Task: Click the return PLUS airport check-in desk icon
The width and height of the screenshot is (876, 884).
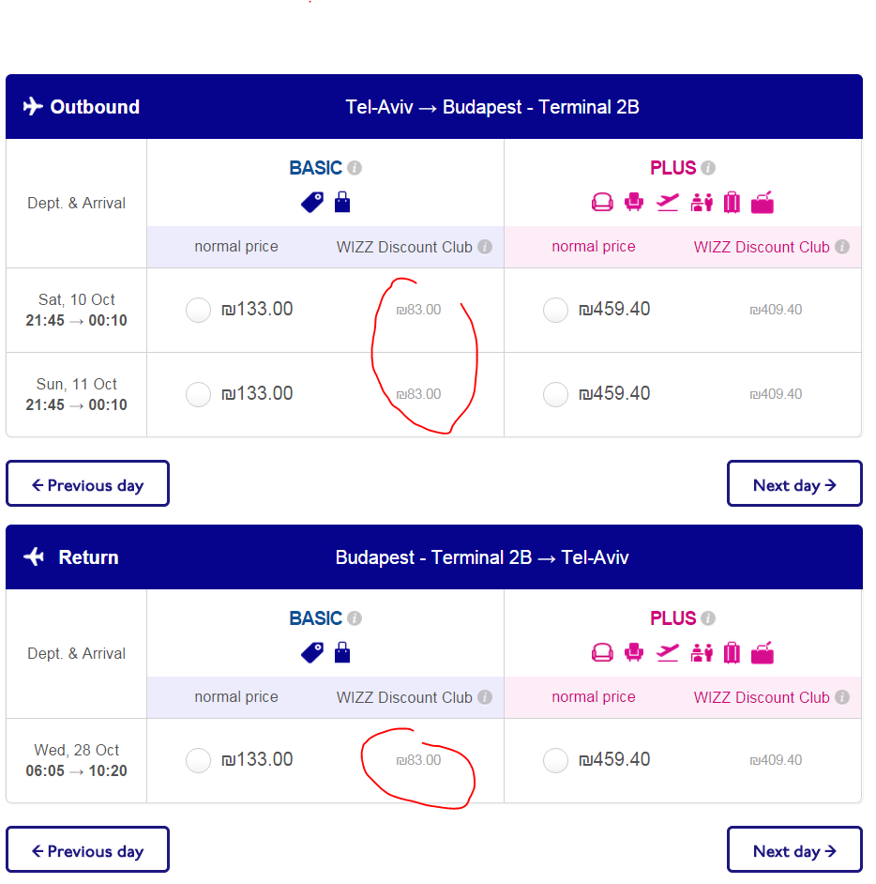Action: click(702, 653)
